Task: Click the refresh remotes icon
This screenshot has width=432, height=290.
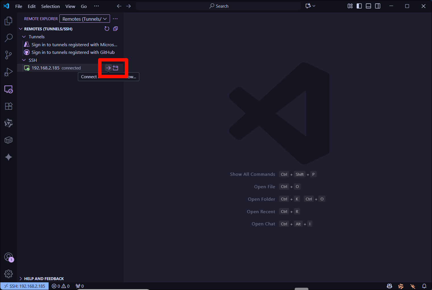Action: pos(107,29)
